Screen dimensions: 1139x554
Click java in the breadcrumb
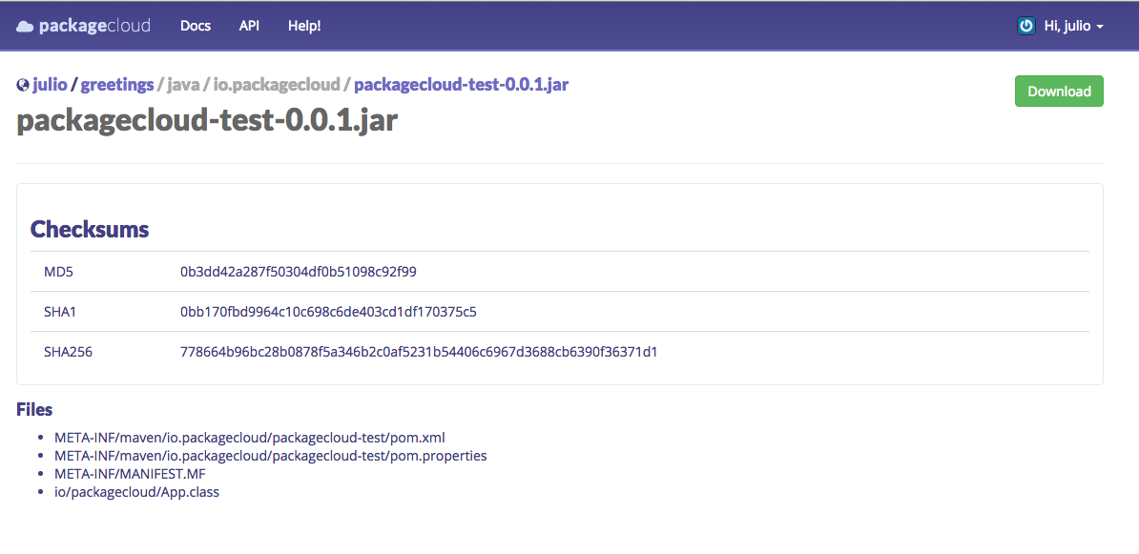[x=183, y=85]
